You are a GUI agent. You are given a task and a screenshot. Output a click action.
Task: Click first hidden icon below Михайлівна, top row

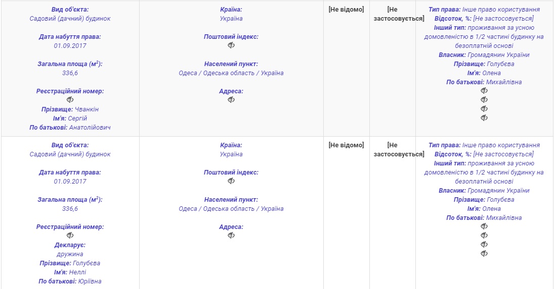coord(484,91)
